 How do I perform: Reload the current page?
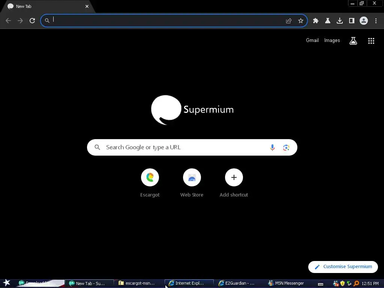[x=32, y=21]
